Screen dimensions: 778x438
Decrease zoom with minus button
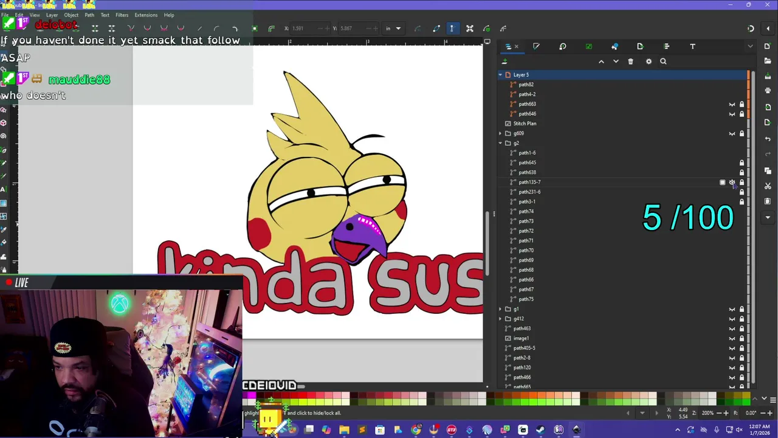click(718, 413)
